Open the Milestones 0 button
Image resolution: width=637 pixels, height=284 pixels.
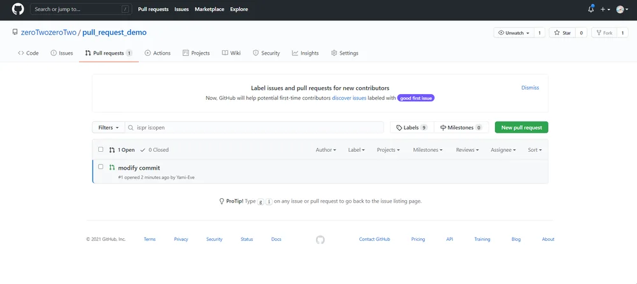(x=461, y=128)
